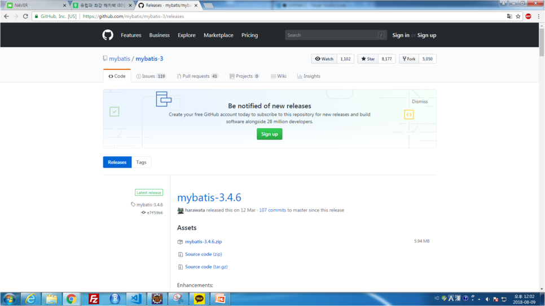Open harawata's profile link

pos(195,210)
